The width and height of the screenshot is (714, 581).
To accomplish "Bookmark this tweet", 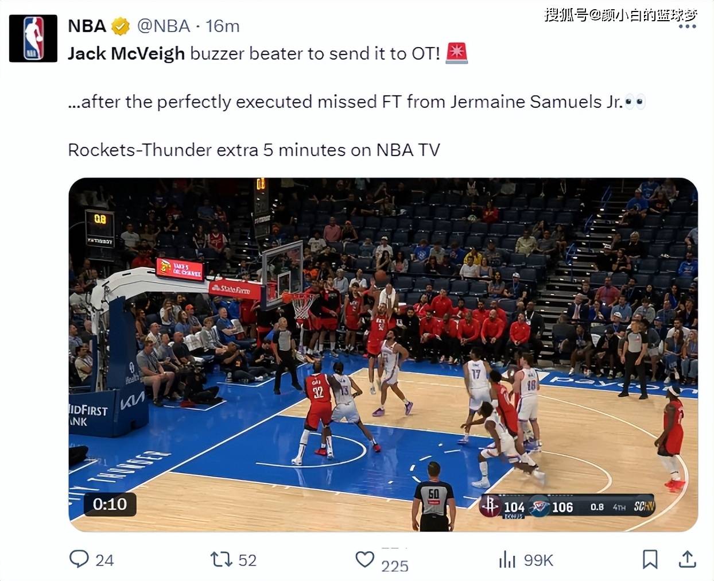I will (650, 559).
